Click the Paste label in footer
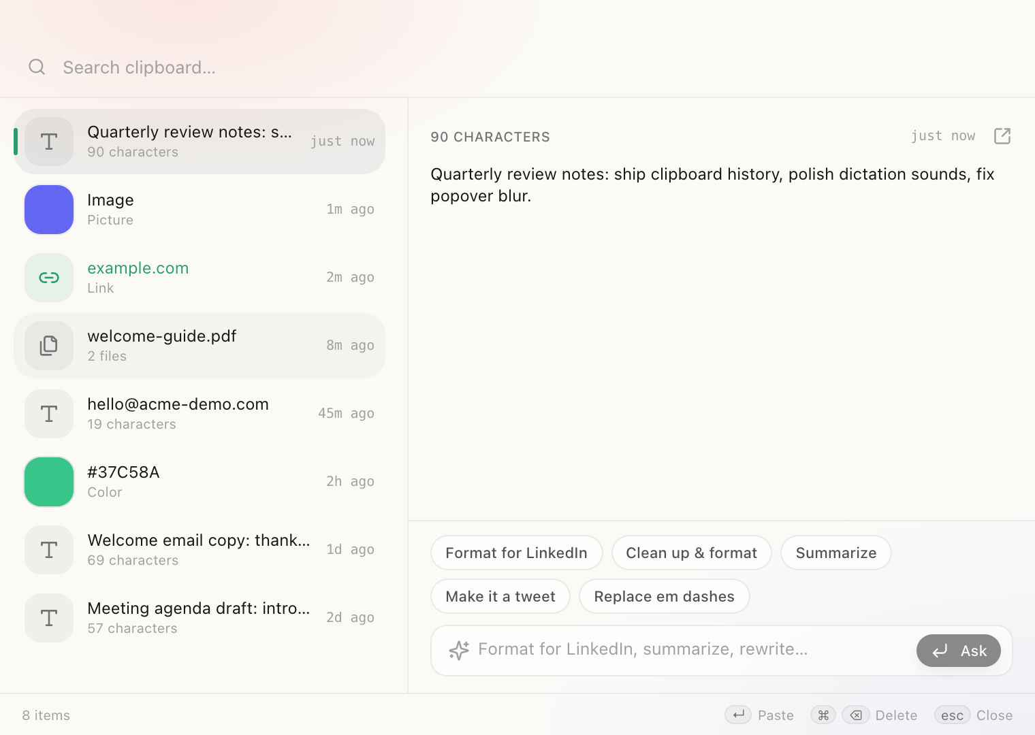Screen dimensions: 1035x735 pos(776,715)
